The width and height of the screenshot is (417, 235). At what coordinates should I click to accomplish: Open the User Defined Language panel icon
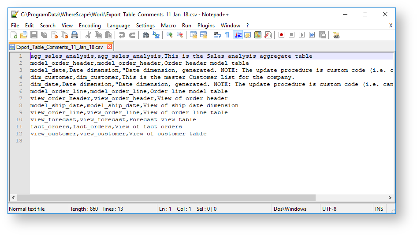tap(248, 35)
